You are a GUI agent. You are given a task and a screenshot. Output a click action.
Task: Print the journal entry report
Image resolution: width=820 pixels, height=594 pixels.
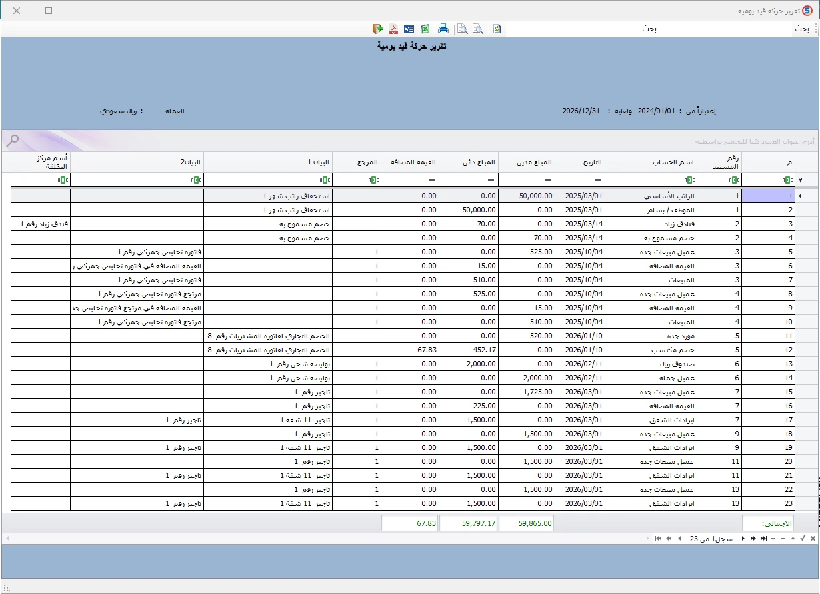coord(443,29)
